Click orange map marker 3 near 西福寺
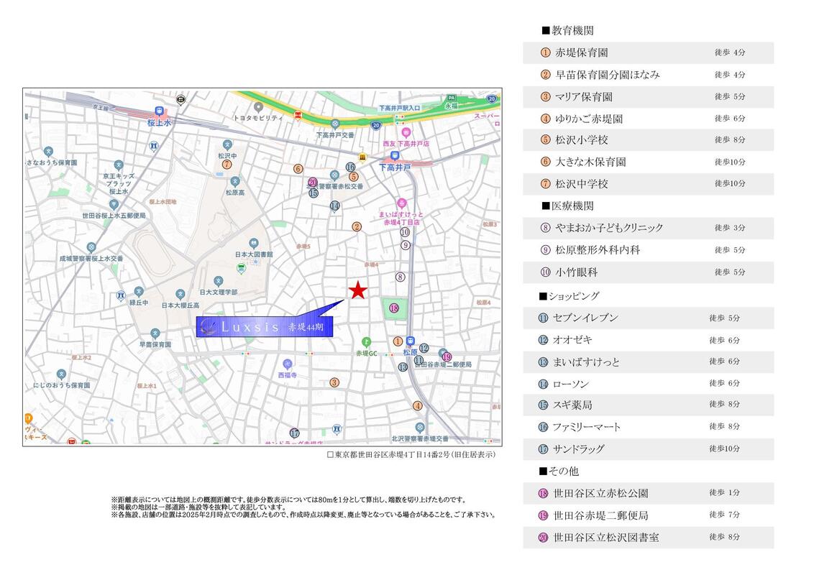Viewport: 814px width, 575px height. (334, 382)
